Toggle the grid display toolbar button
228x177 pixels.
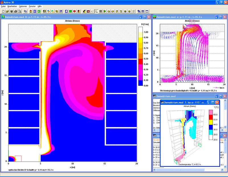(x=101, y=11)
